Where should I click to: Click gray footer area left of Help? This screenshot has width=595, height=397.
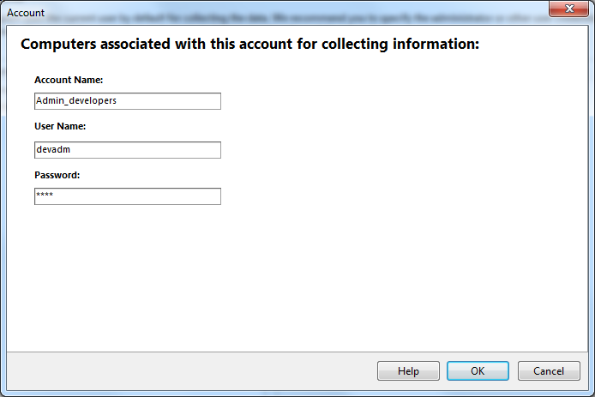171,371
